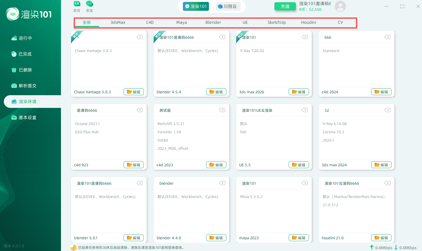422x251 pixels.
Task: Delete the c4d R23 environment card
Action: [x=140, y=110]
